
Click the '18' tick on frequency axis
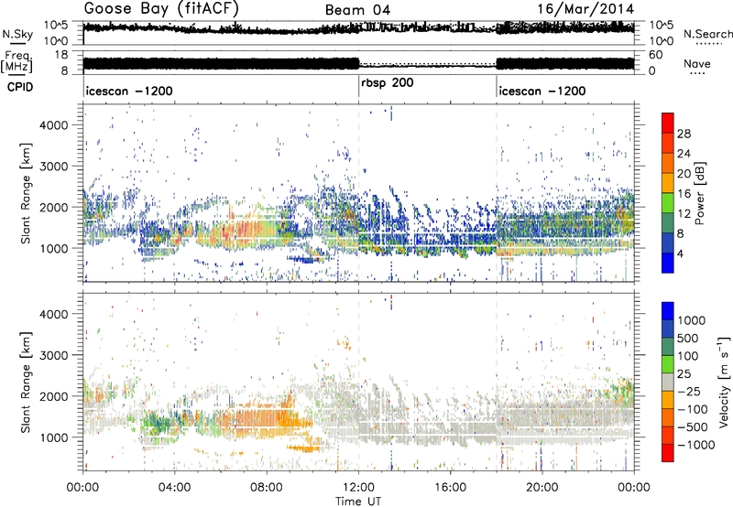[62, 55]
